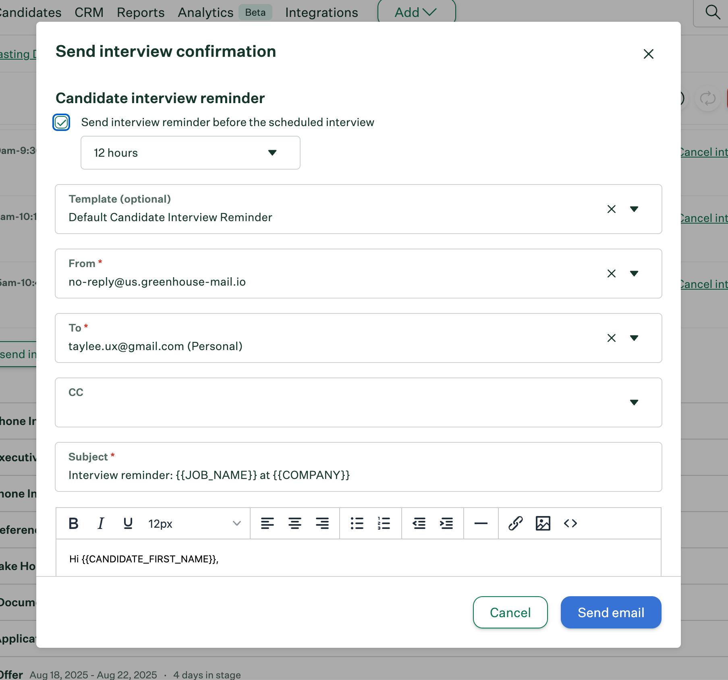Viewport: 728px width, 680px height.
Task: Apply italic formatting
Action: click(101, 523)
